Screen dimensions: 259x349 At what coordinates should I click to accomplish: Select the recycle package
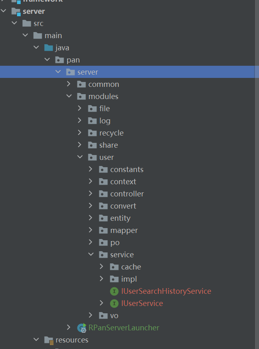[x=111, y=133]
